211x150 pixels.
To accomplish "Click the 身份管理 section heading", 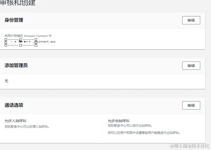I will (14, 20).
